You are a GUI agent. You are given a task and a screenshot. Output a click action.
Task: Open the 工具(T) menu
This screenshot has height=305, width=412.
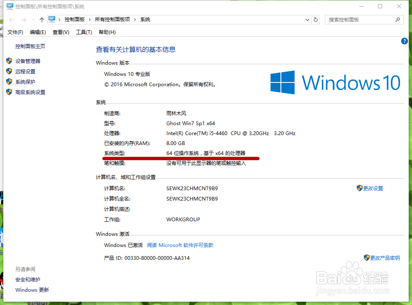pyautogui.click(x=84, y=32)
